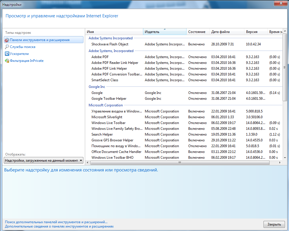Click the vertical scrollbar down arrow

tap(285, 158)
